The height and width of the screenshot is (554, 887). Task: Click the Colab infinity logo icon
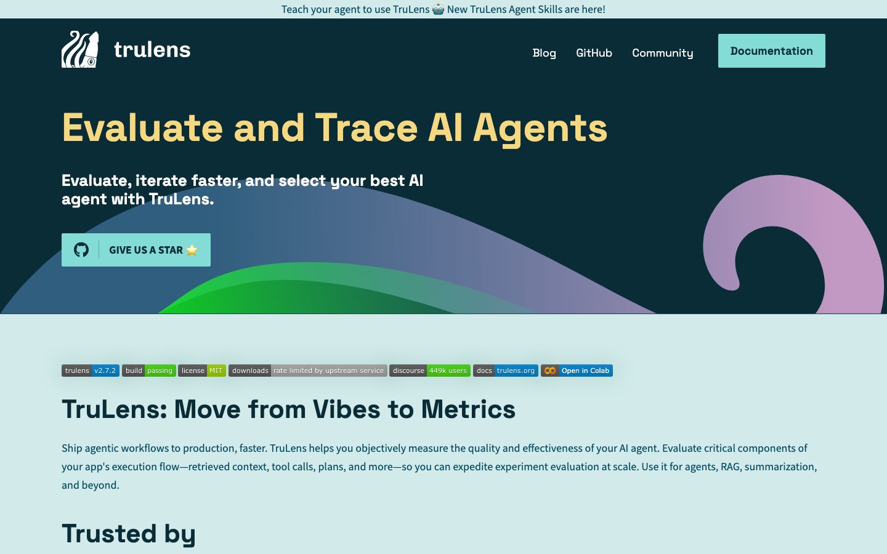click(x=550, y=371)
